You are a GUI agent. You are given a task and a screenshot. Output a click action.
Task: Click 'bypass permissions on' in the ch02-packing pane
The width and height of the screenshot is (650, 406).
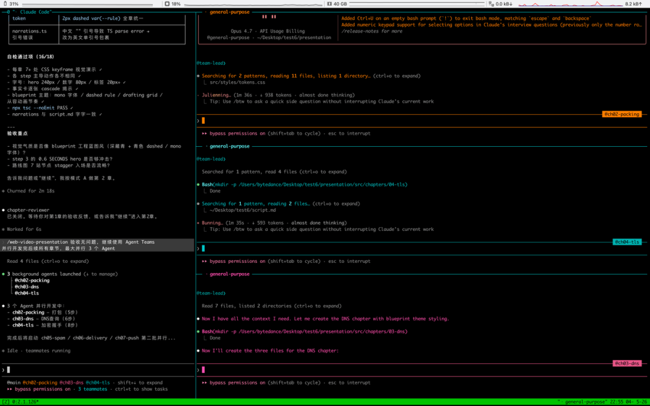237,134
